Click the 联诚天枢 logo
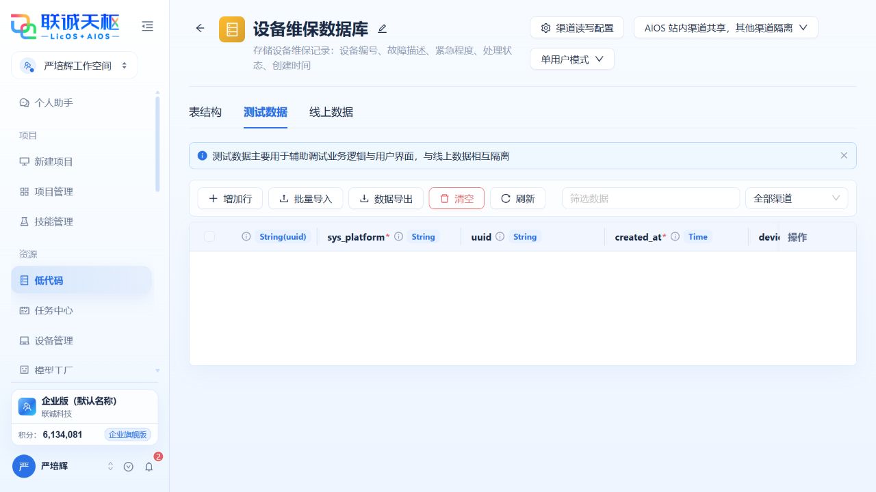 coord(65,26)
